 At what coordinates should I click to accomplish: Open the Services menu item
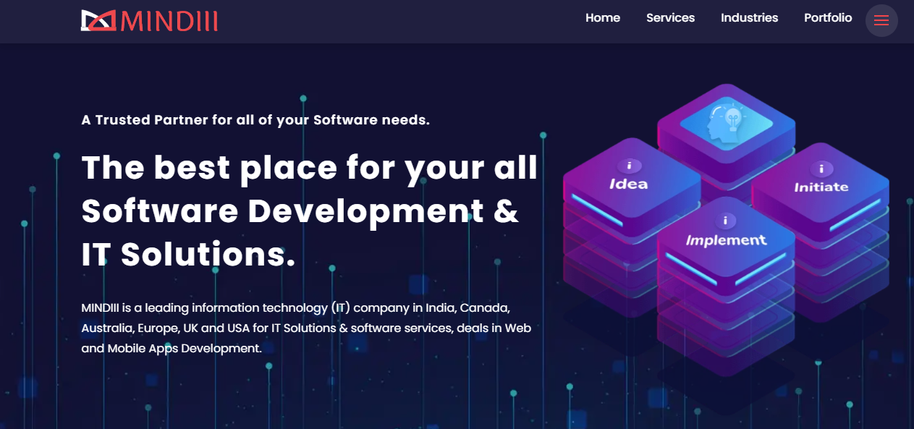(x=670, y=18)
